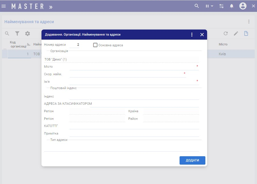Expand the double-chevron next to MASTER
Image resolution: width=257 pixels, height=184 pixels.
(51, 7)
